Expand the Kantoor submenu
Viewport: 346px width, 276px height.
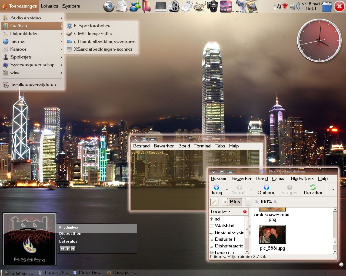(x=32, y=49)
